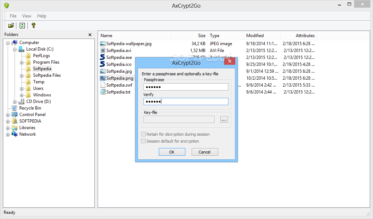Sort files by the Size column
This screenshot has height=219, width=373.
click(x=189, y=36)
